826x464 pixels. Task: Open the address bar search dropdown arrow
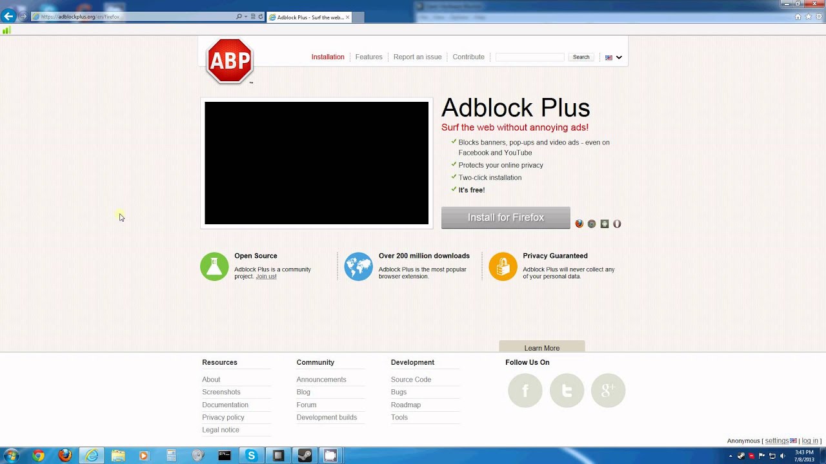(245, 17)
